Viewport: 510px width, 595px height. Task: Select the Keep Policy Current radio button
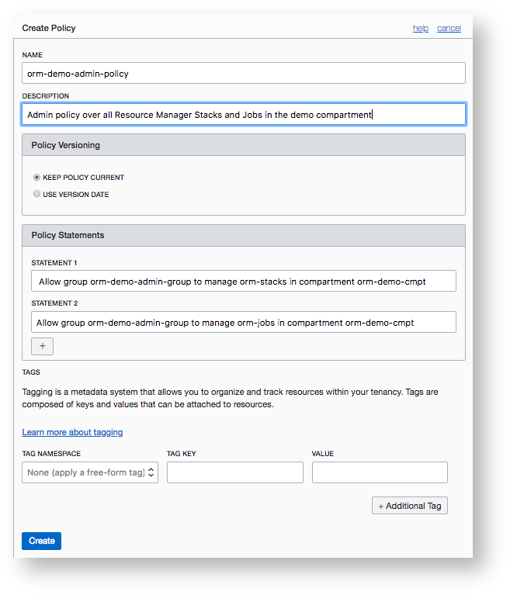(37, 178)
